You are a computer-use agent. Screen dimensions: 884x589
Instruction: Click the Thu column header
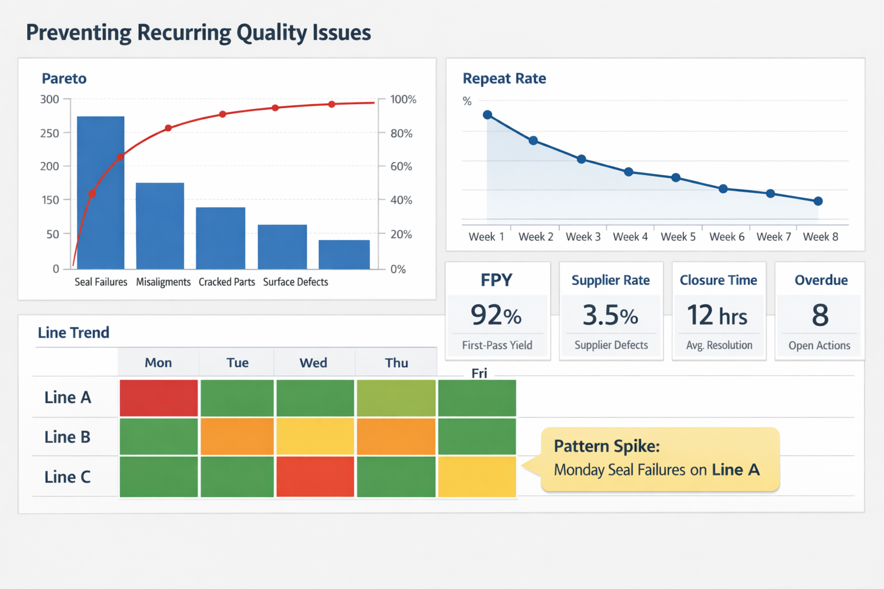(x=397, y=362)
